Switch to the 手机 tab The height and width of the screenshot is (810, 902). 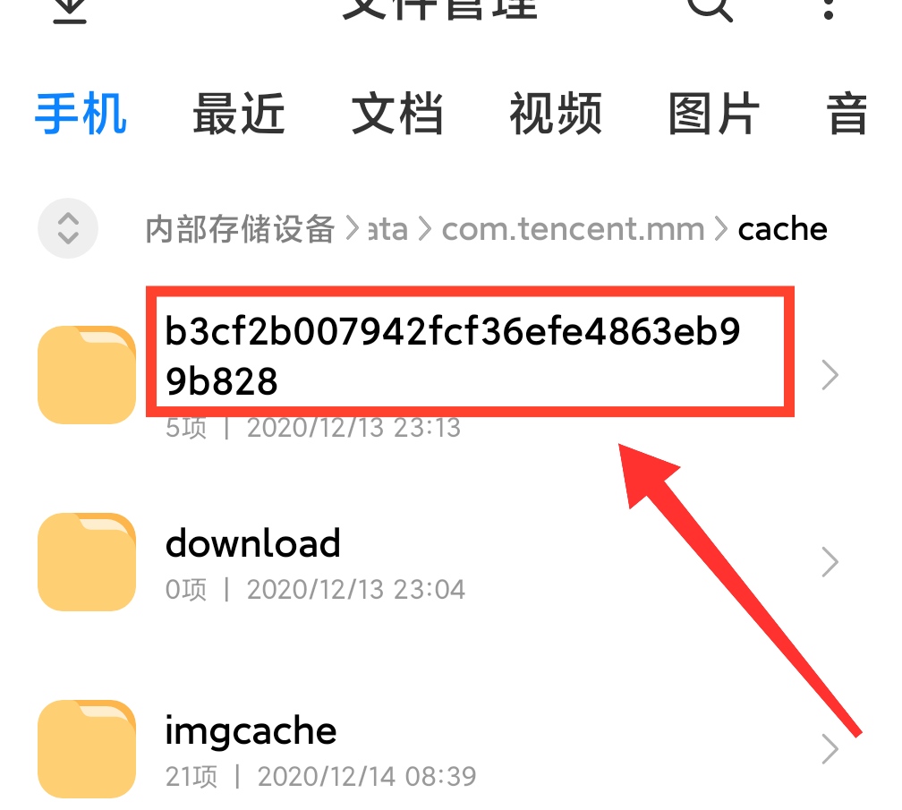81,114
